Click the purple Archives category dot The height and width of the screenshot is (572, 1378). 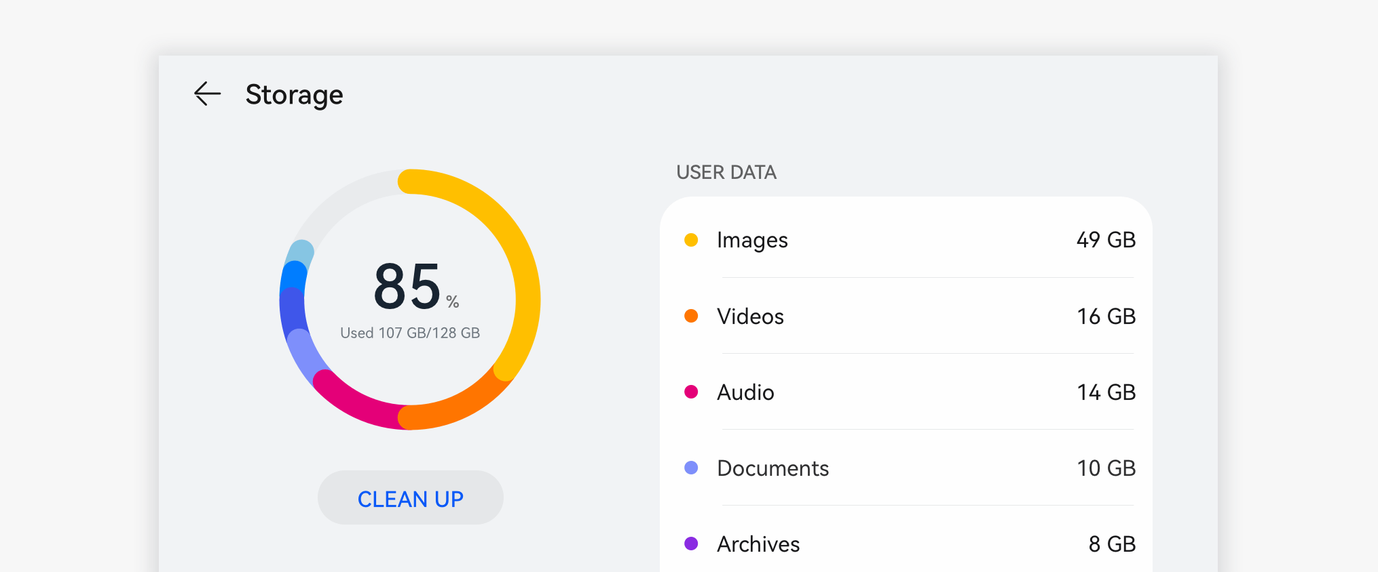click(691, 544)
